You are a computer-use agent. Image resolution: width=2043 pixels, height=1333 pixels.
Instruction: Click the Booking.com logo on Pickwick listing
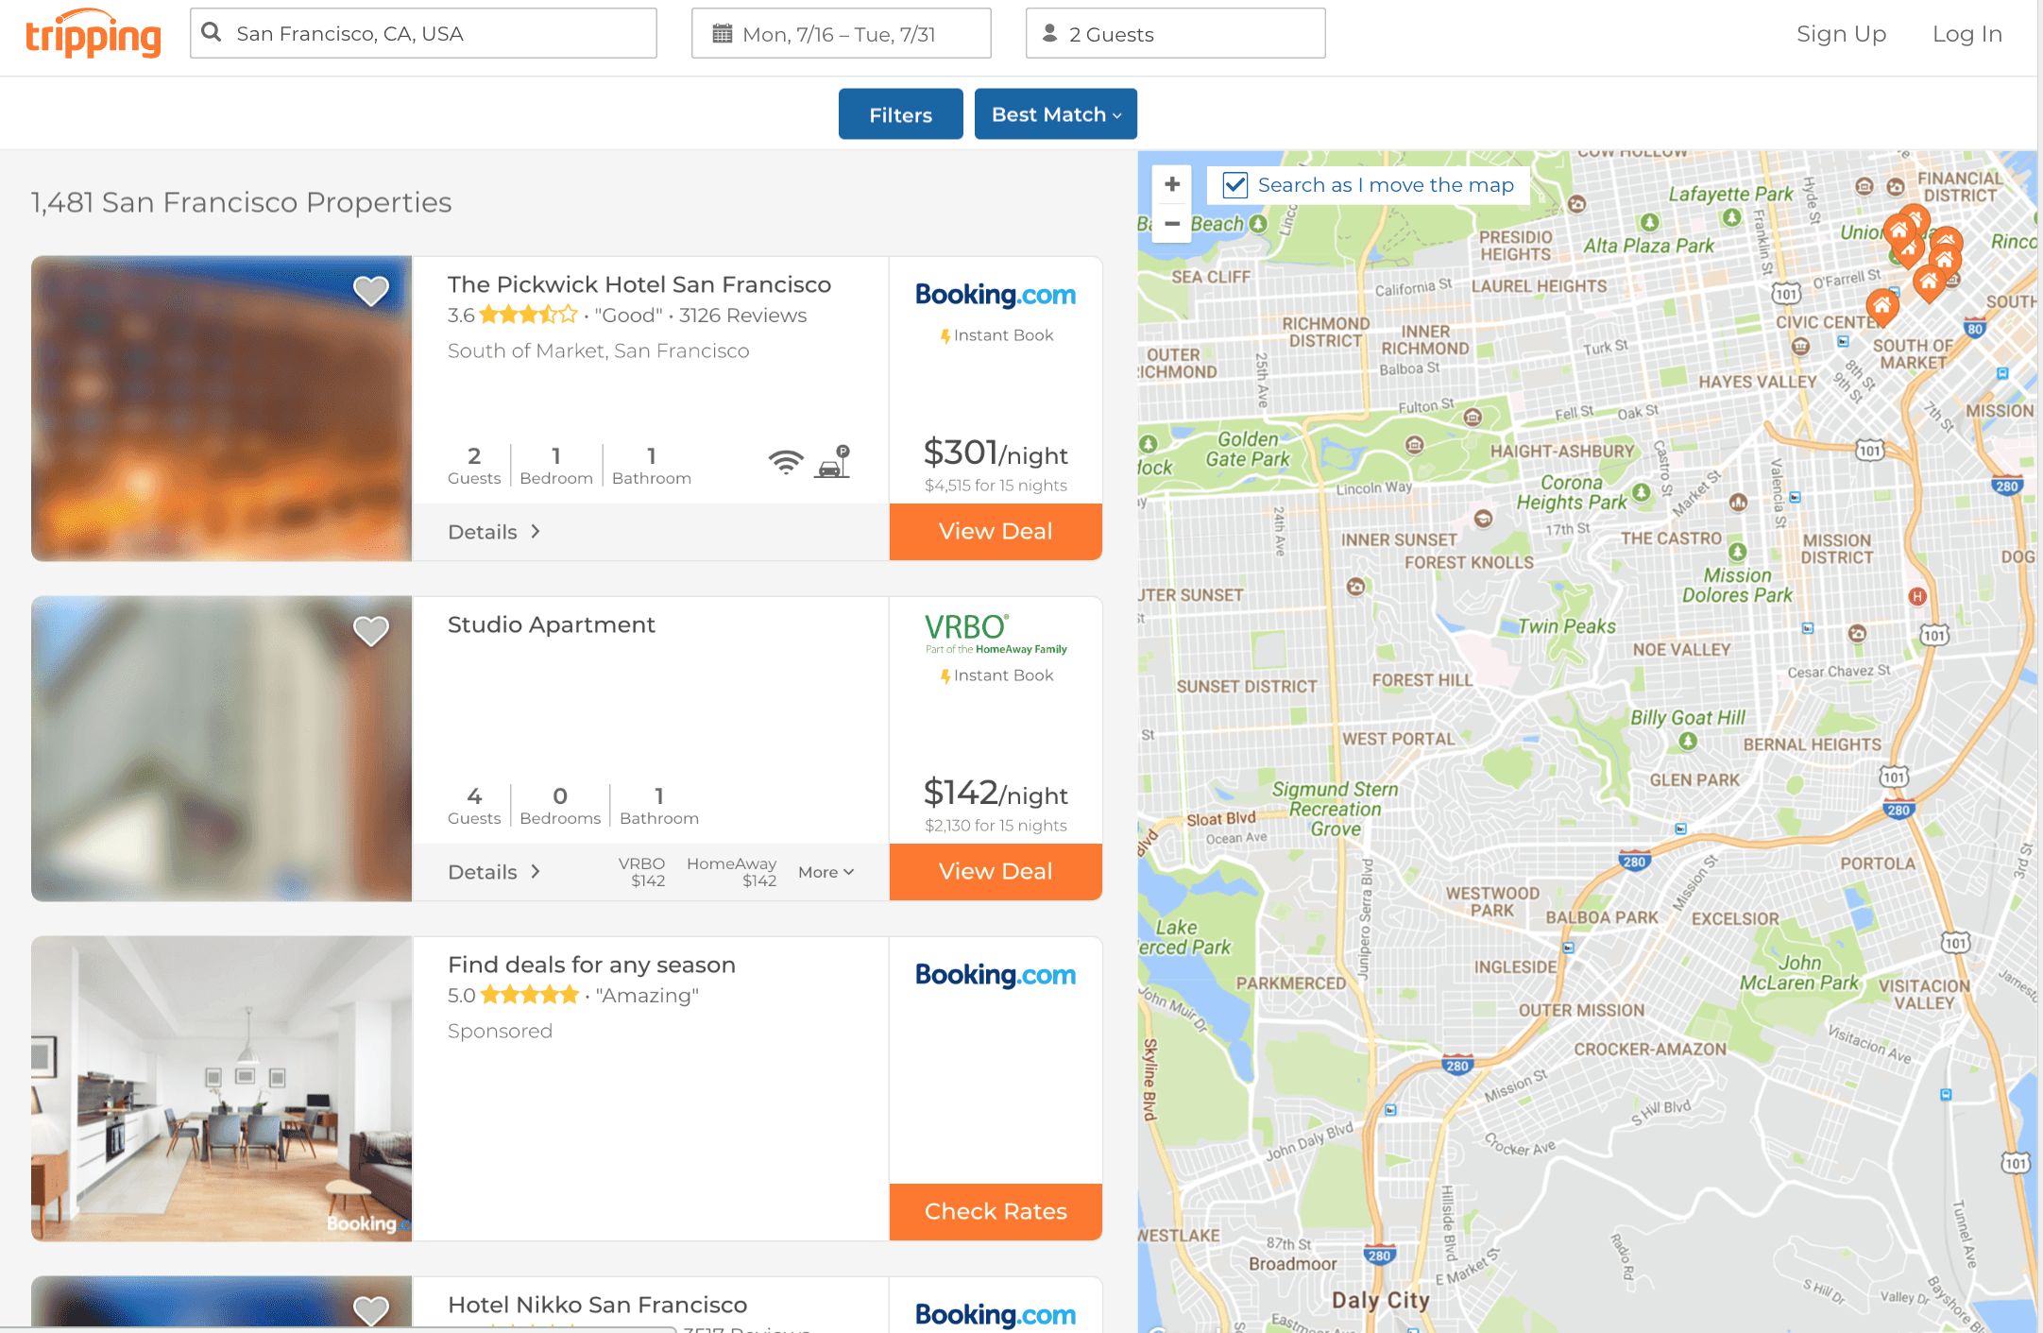tap(996, 295)
